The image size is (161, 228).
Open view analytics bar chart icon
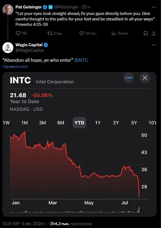[113, 33]
